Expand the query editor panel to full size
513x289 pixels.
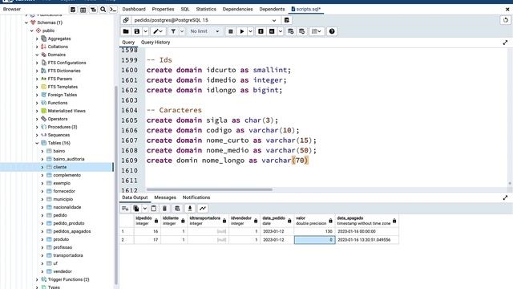505,43
